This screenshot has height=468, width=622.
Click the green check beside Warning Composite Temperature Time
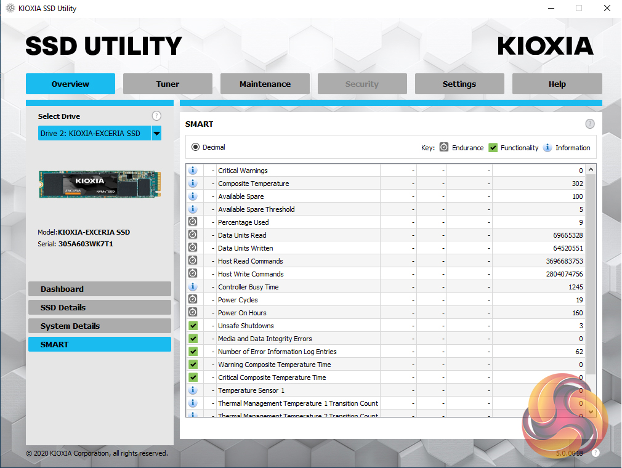pyautogui.click(x=193, y=364)
